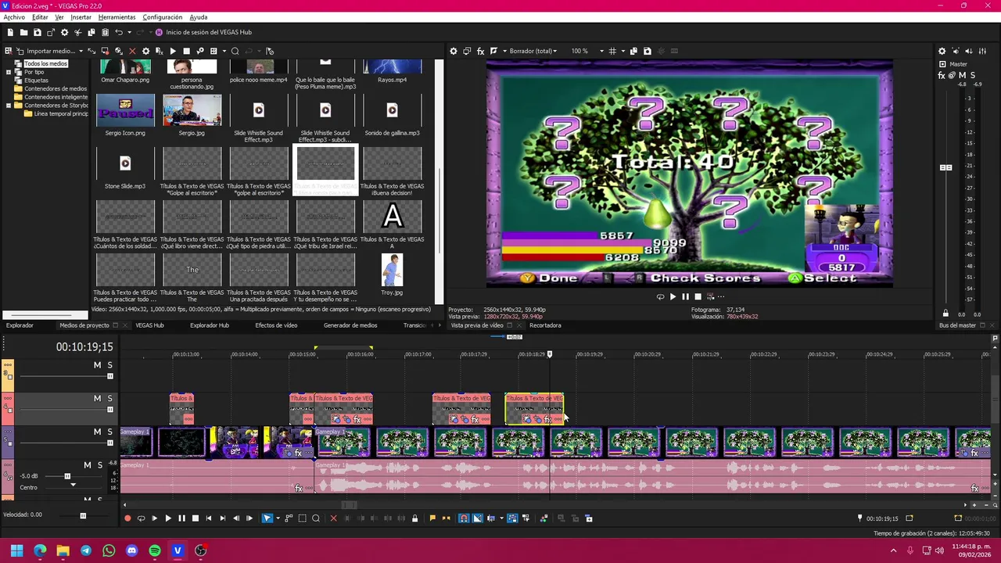Solo the Master bus with S
Viewport: 1001px width, 563px height.
click(x=972, y=75)
